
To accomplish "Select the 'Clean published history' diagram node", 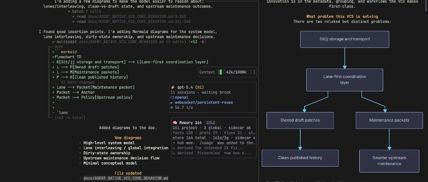I will pyautogui.click(x=300, y=158).
